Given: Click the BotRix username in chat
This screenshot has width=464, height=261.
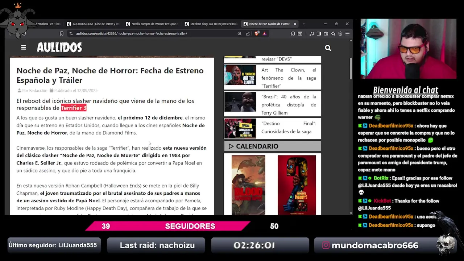Looking at the screenshot, I should coord(381,178).
